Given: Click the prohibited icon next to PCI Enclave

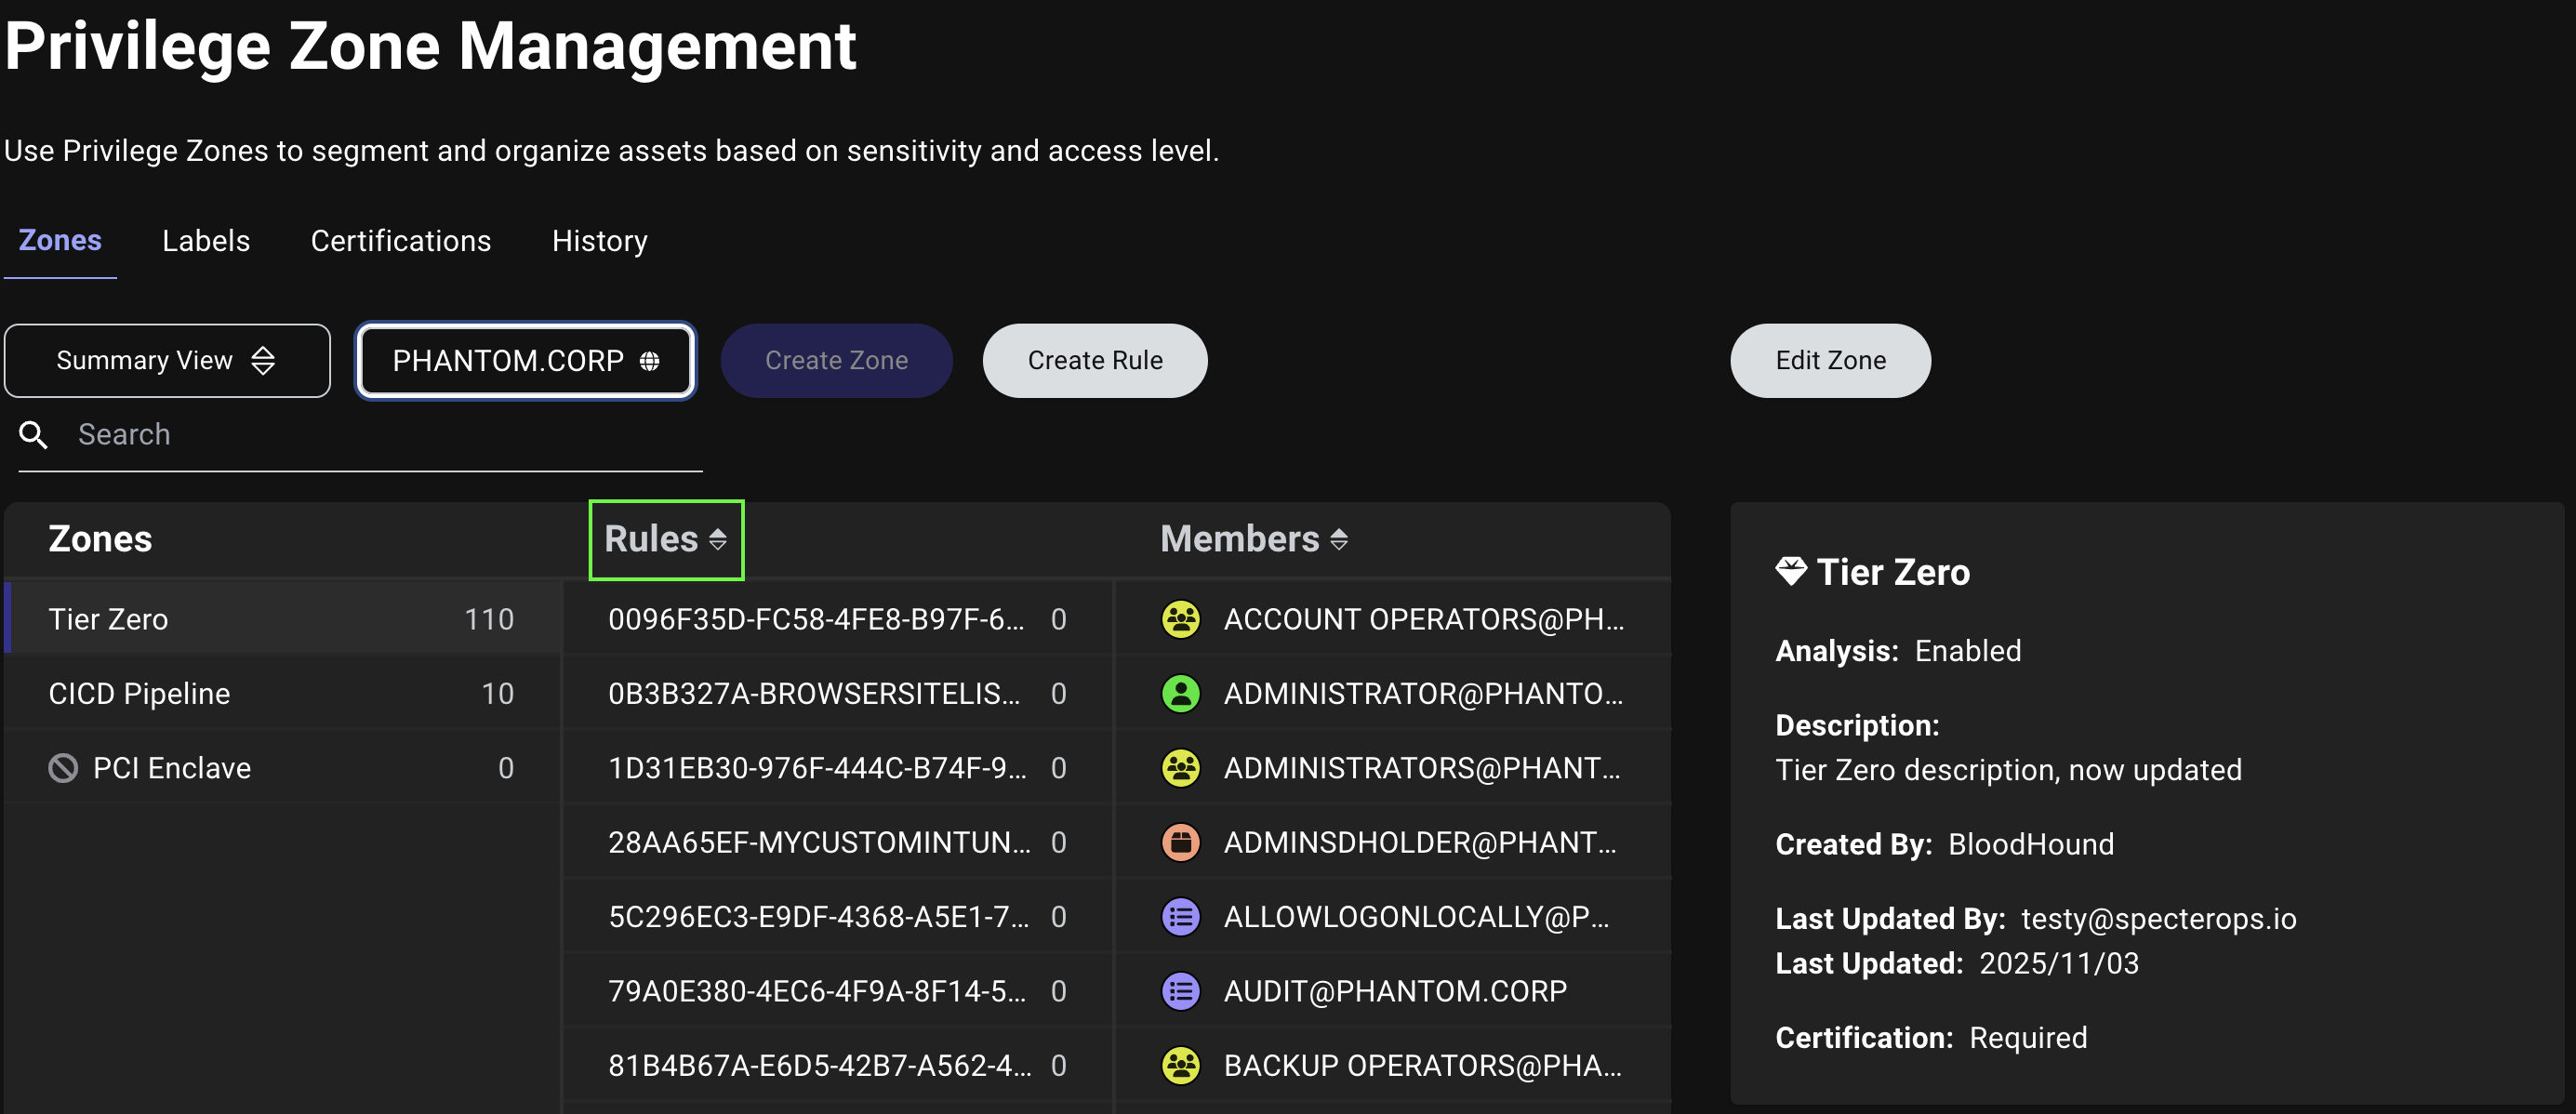Looking at the screenshot, I should click(64, 767).
